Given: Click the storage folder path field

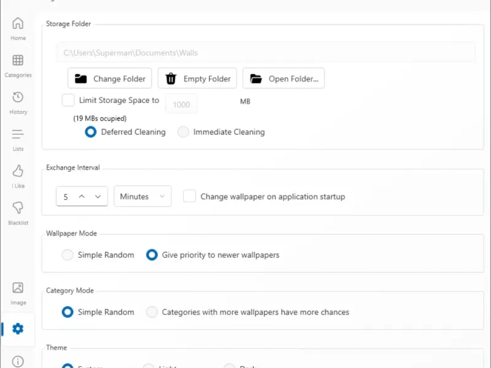Looking at the screenshot, I should (265, 53).
